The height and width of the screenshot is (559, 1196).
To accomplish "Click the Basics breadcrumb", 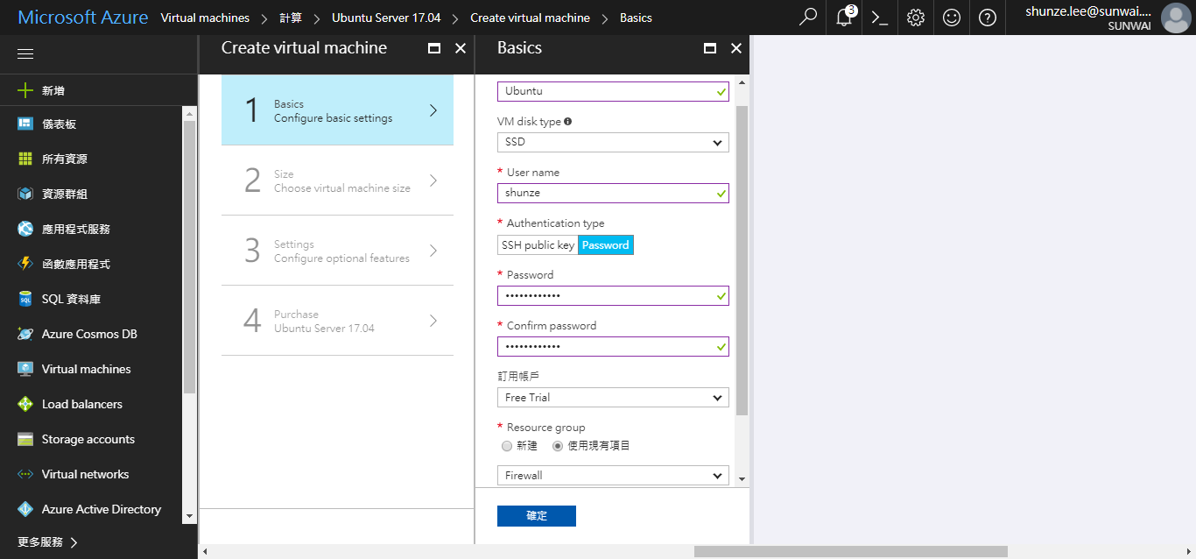I will click(636, 18).
